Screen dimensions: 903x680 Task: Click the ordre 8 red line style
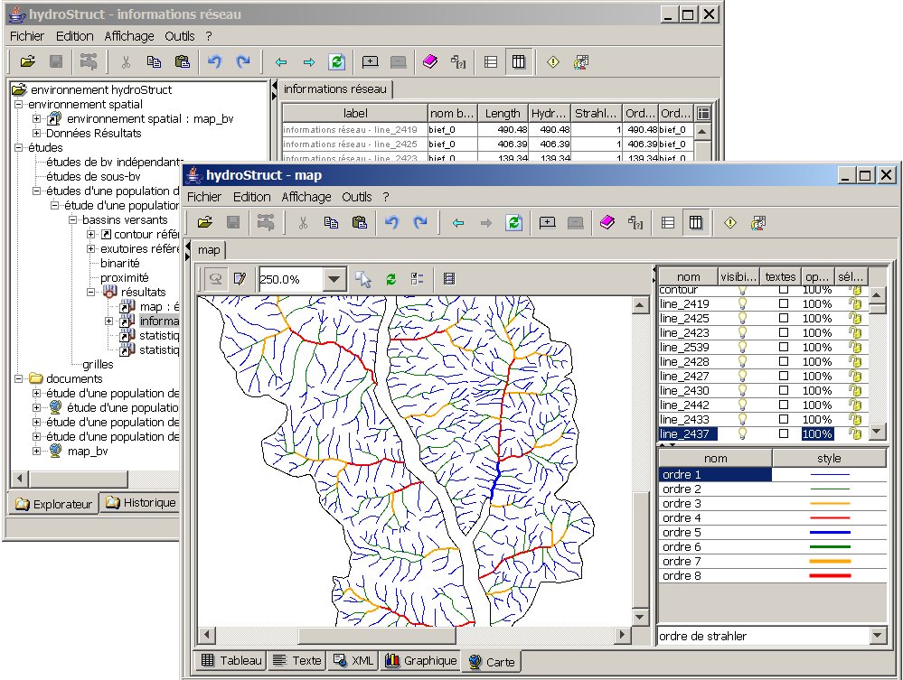829,575
